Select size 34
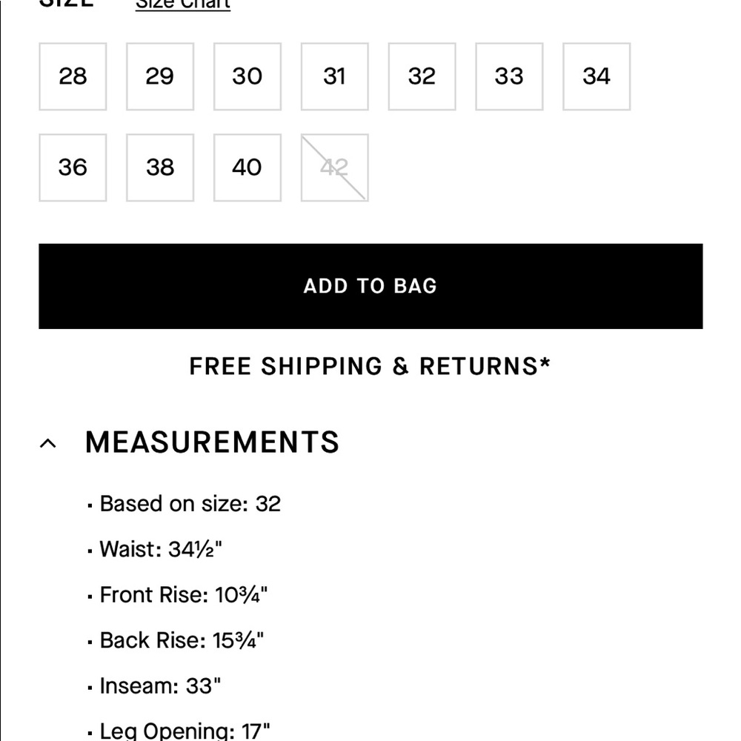741x741 pixels. (597, 76)
